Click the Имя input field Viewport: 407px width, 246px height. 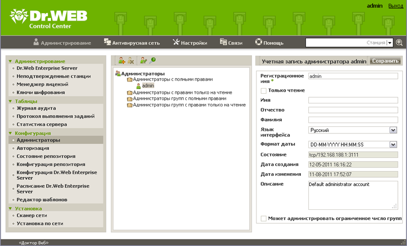pyautogui.click(x=353, y=100)
